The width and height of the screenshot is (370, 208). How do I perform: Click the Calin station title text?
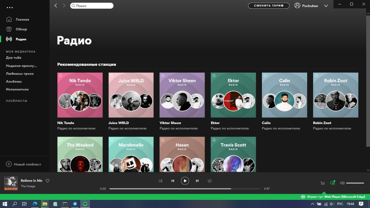tap(266, 123)
